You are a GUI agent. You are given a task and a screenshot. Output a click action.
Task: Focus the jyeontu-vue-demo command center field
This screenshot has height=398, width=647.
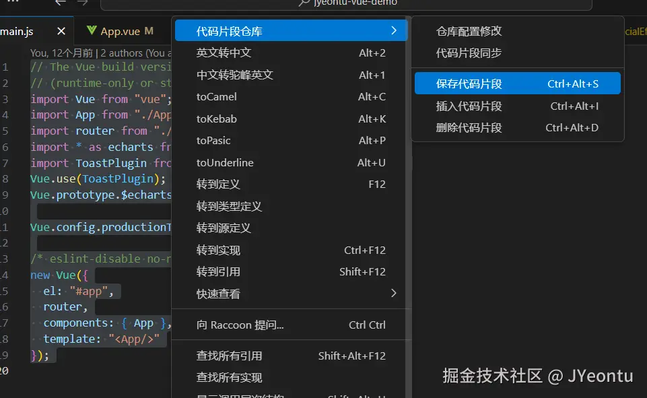coord(346,4)
